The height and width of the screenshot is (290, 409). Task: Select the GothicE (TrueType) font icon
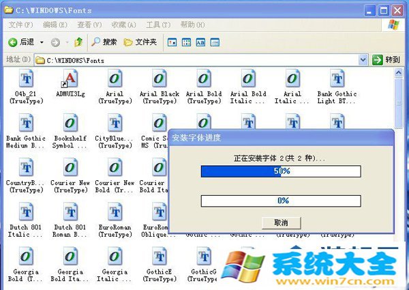[159, 256]
